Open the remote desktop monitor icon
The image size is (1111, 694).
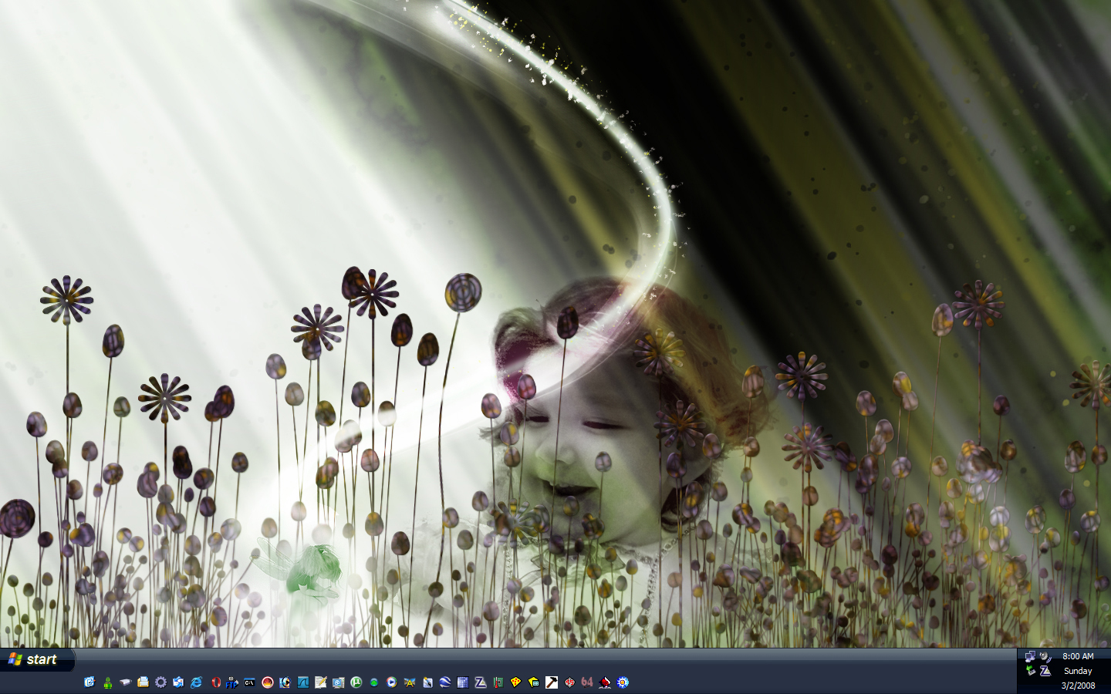coord(339,682)
